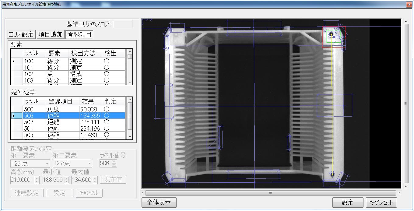Click the scroll-down arrow of the 要素 table

130,82
